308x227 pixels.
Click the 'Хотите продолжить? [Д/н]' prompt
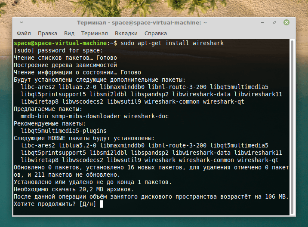[55, 204]
